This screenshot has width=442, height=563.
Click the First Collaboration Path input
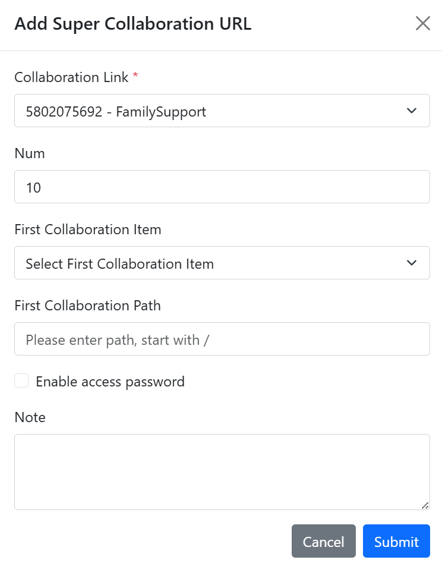click(x=222, y=339)
